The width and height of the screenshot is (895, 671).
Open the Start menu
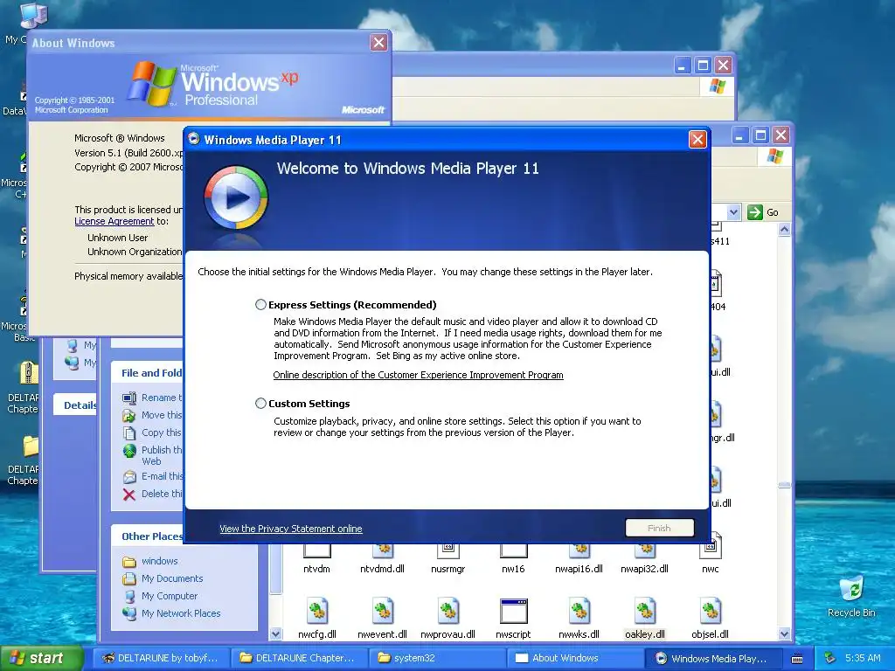(x=42, y=658)
